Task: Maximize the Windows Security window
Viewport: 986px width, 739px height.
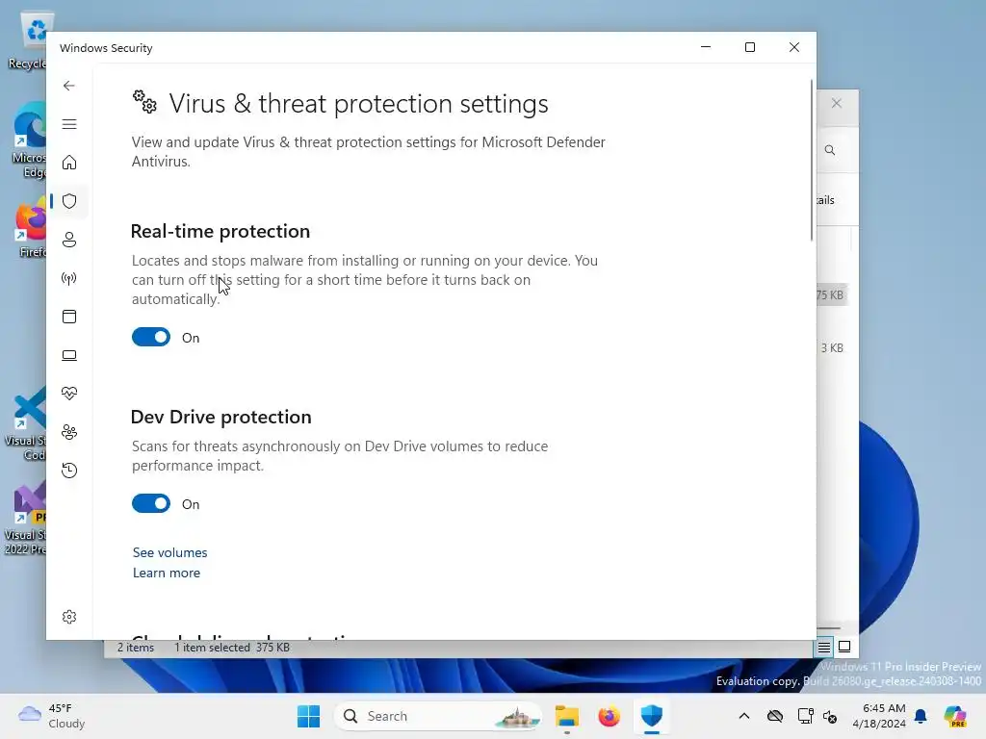Action: [x=749, y=47]
